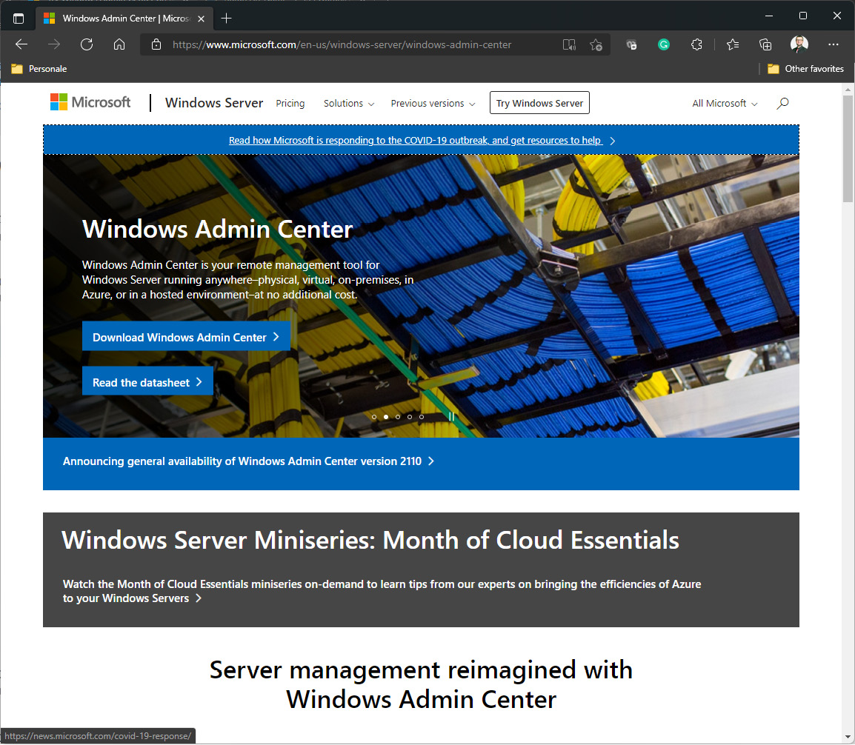Open the extension icon left of Grammarly

[631, 44]
